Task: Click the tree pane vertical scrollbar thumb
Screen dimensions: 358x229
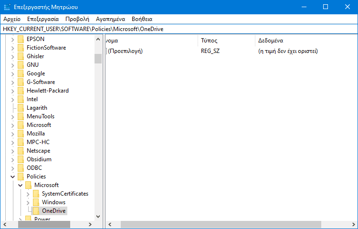Action: pyautogui.click(x=98, y=59)
